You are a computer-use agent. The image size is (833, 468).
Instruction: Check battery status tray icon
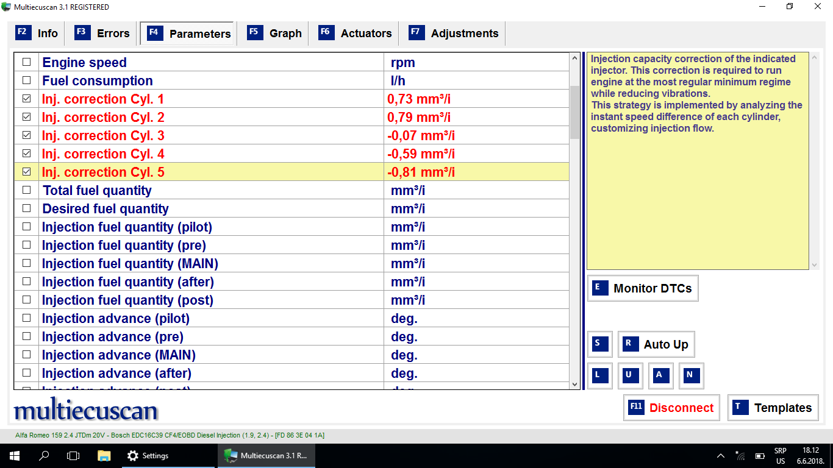pos(760,455)
